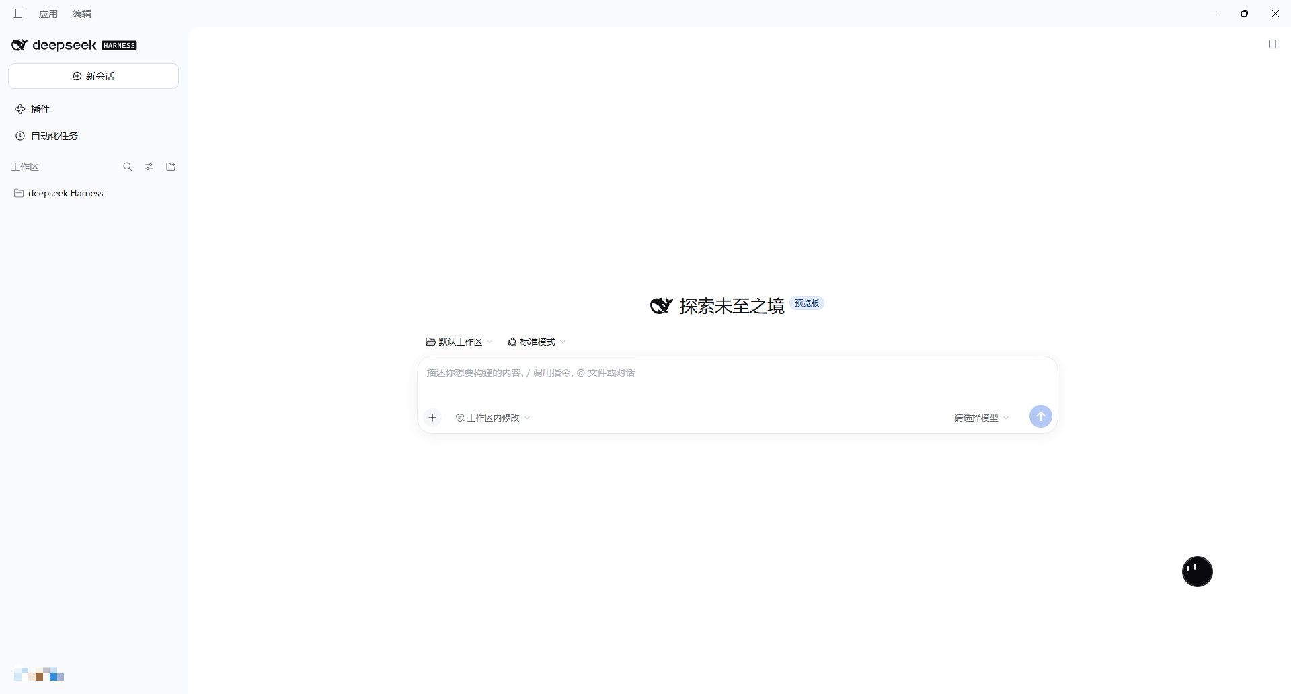
Task: Click the plus attachment button
Action: pos(432,418)
